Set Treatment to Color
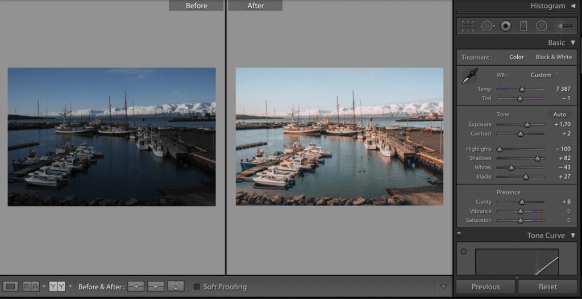 point(516,57)
